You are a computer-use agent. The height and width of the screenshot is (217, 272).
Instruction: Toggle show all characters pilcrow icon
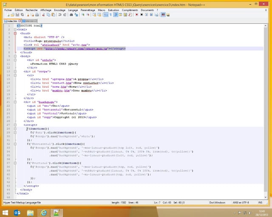pos(110,15)
